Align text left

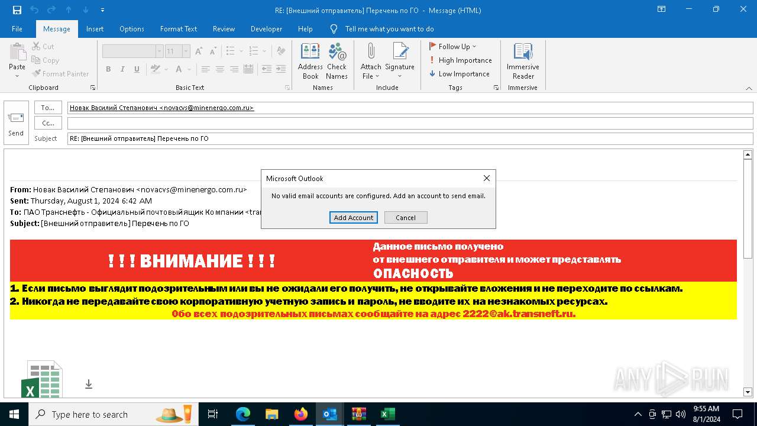coord(205,69)
